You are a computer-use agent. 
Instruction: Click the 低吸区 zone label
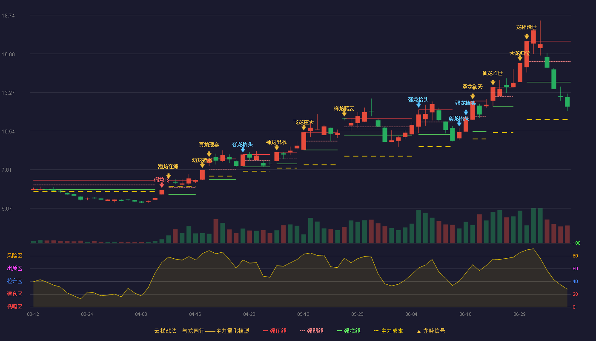pyautogui.click(x=15, y=306)
